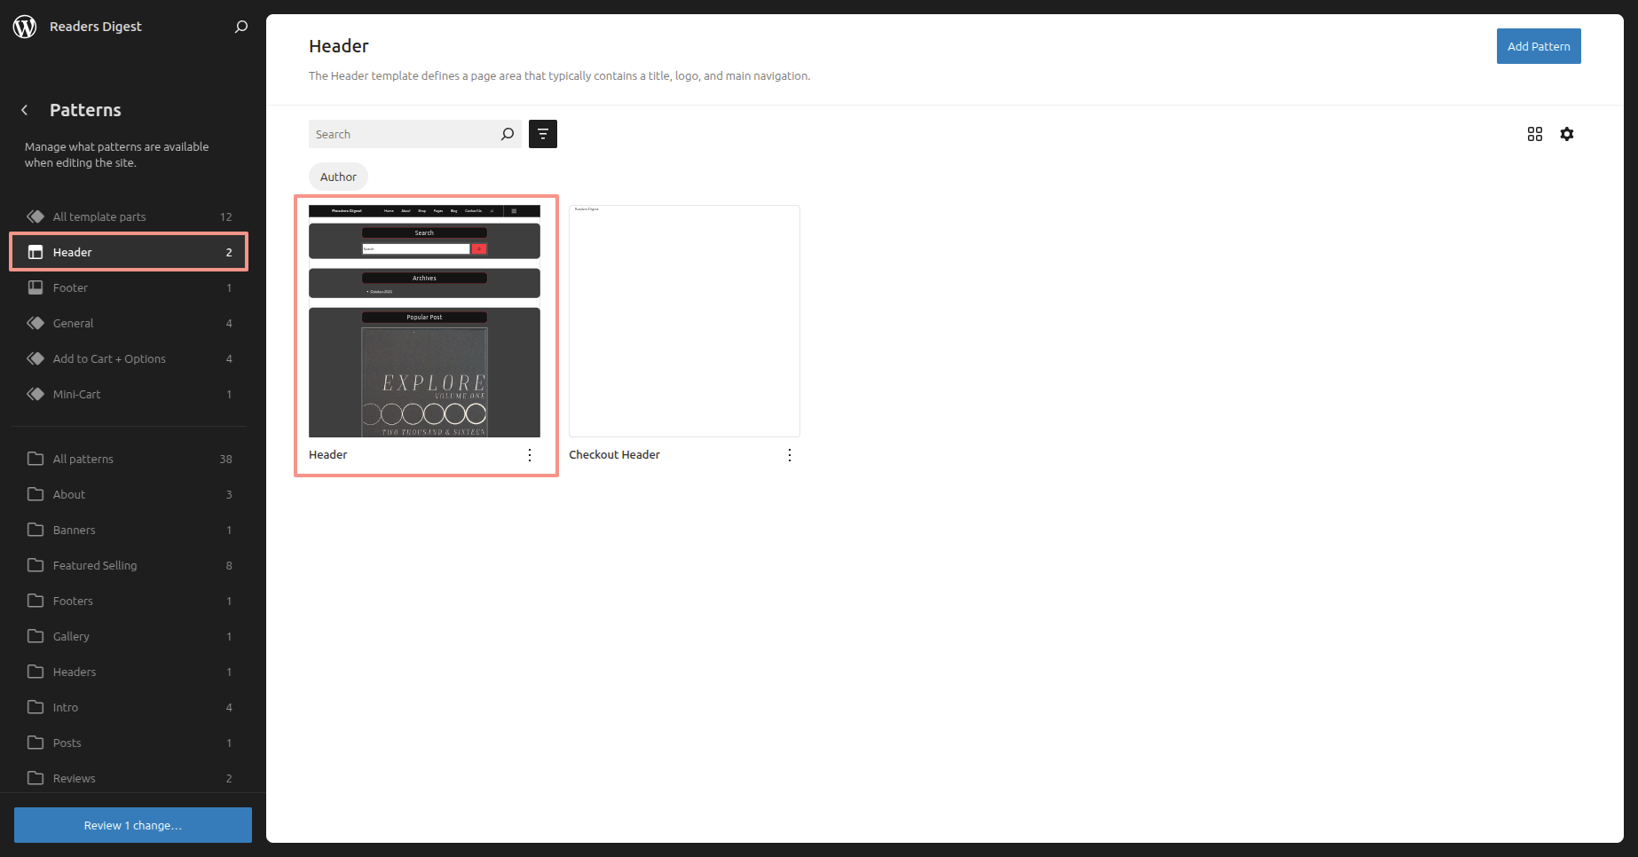The height and width of the screenshot is (857, 1638).
Task: Switch layout with the grid view icon
Action: (x=1534, y=134)
